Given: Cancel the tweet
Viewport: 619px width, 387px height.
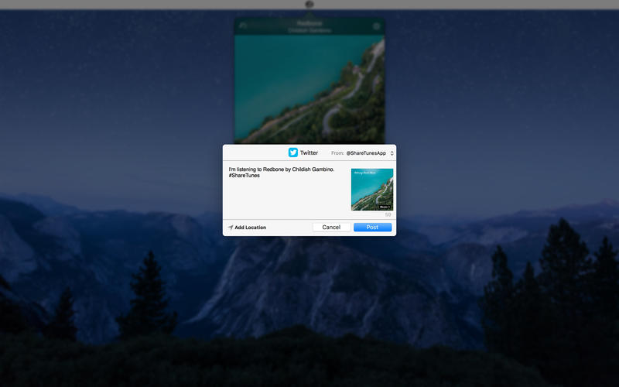Looking at the screenshot, I should (x=331, y=227).
